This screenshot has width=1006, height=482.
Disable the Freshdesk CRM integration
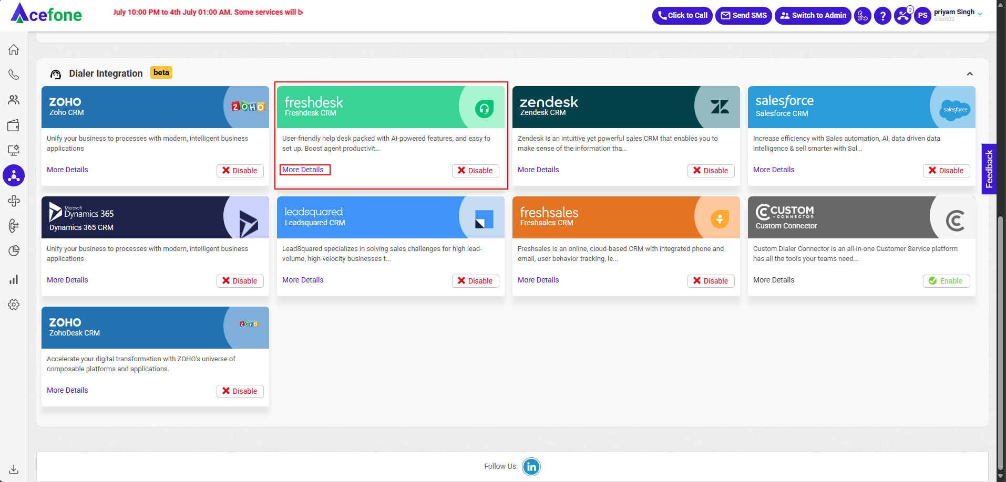tap(476, 171)
